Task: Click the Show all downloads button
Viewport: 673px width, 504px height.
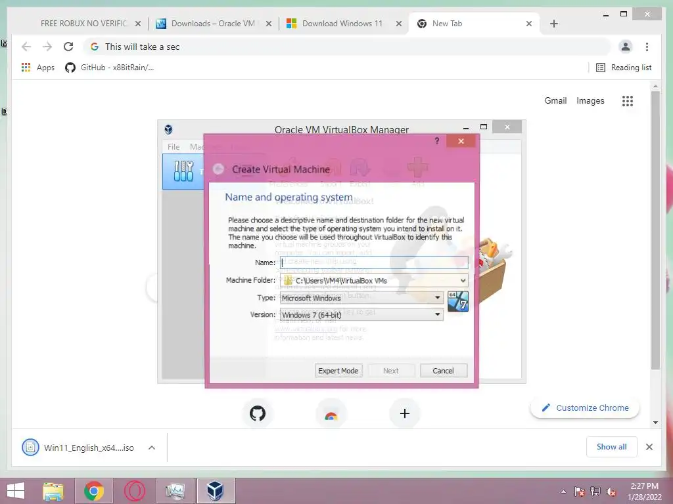Action: pyautogui.click(x=611, y=446)
